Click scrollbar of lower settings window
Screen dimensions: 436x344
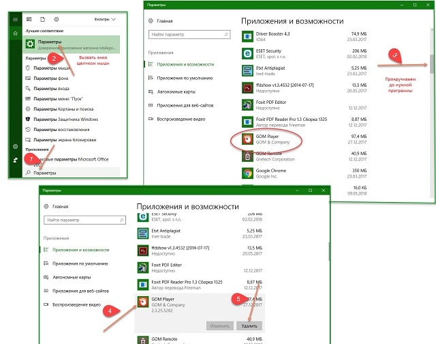(329, 252)
